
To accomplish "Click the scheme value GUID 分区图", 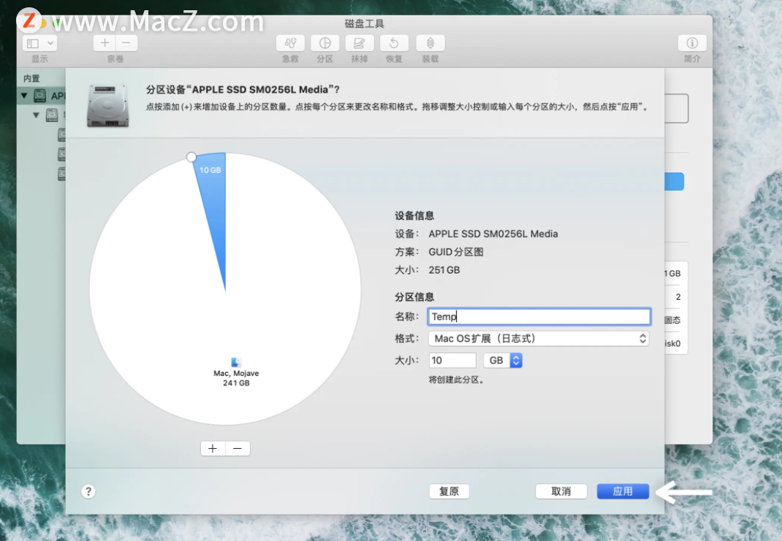I will click(x=456, y=252).
